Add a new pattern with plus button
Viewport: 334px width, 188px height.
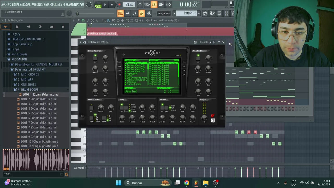pos(199,13)
